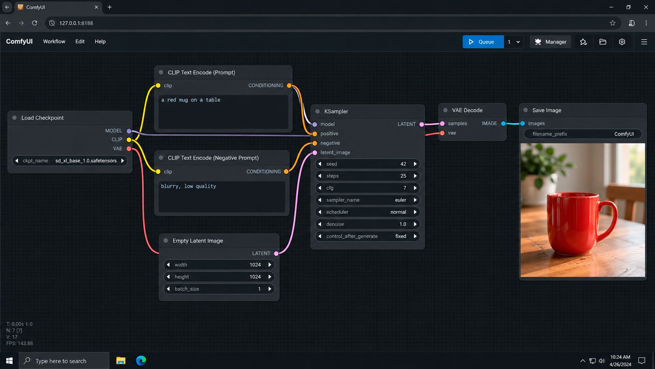This screenshot has width=655, height=369.
Task: Click the denoise value slider field
Action: tap(367, 224)
